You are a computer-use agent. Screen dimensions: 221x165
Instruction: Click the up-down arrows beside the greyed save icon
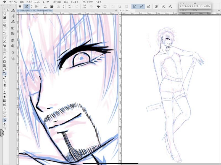[64, 6]
